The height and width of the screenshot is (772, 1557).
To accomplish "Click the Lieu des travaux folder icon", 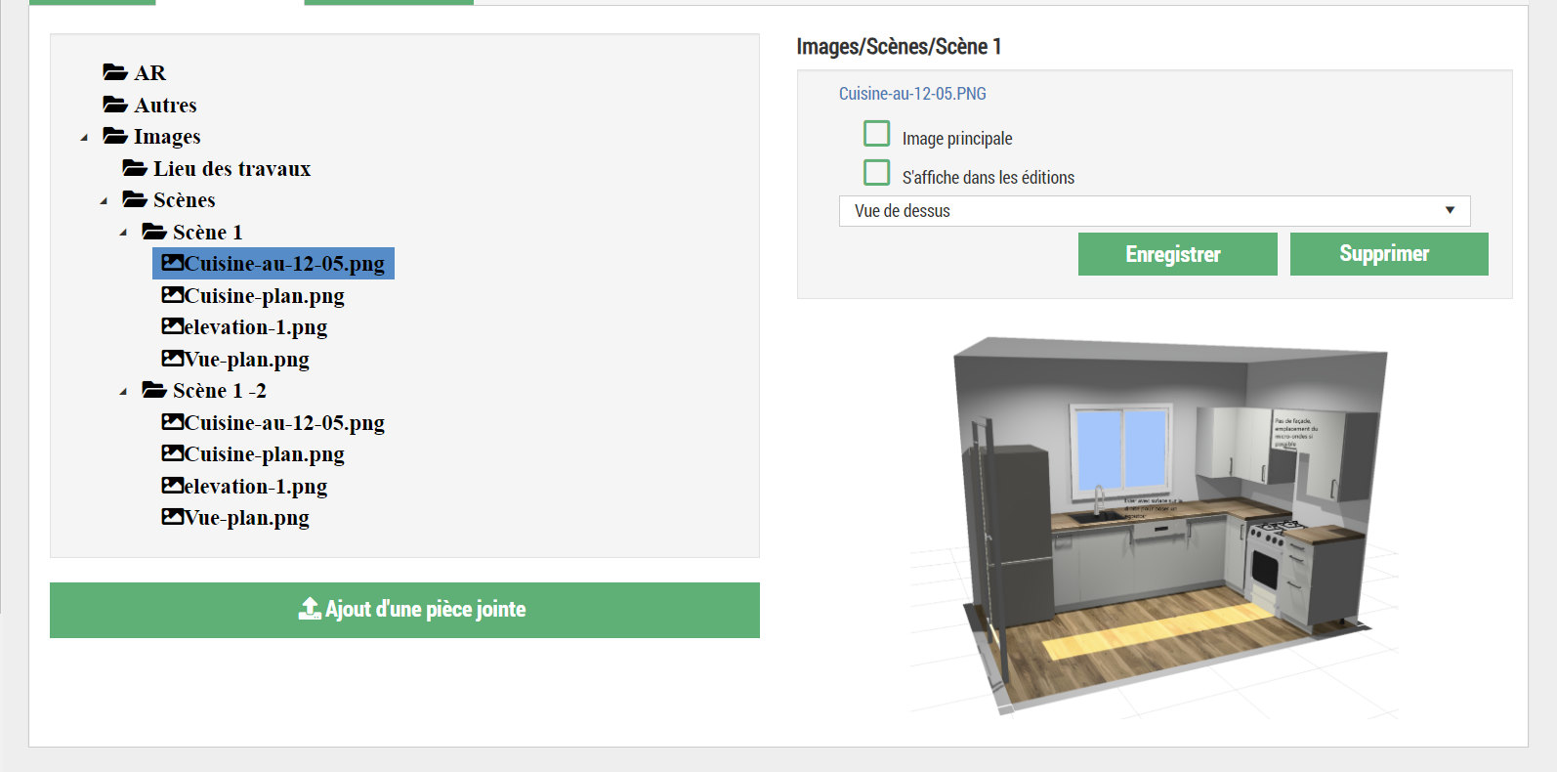I will pos(135,168).
